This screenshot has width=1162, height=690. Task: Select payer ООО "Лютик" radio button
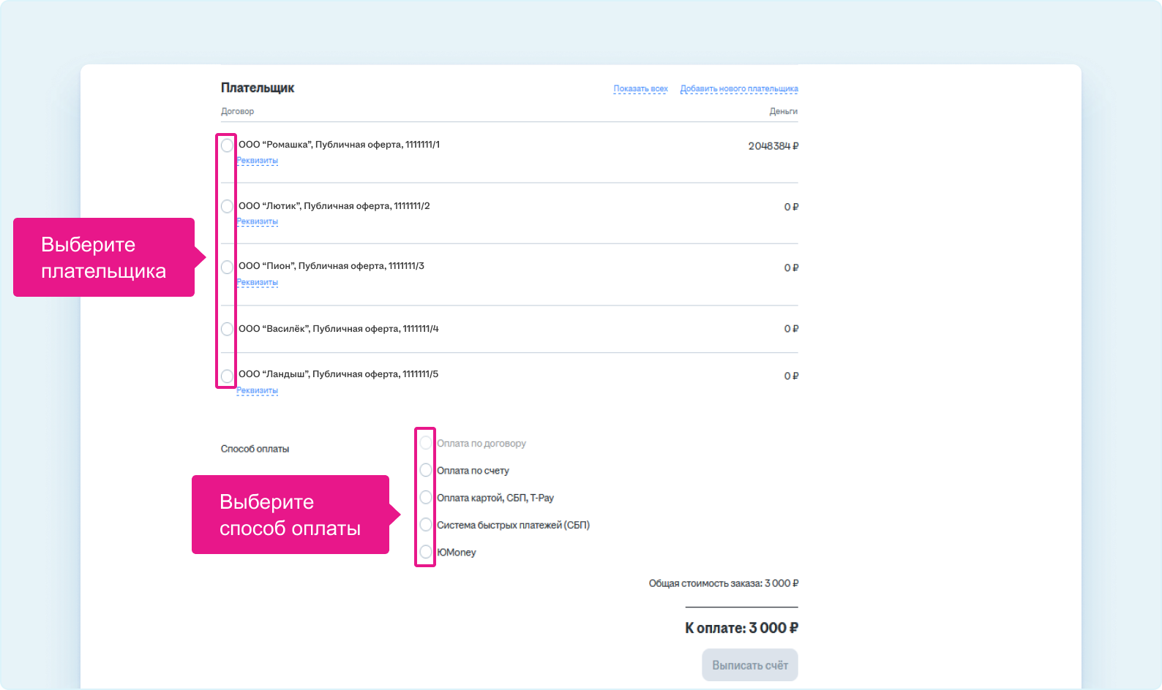pos(227,206)
